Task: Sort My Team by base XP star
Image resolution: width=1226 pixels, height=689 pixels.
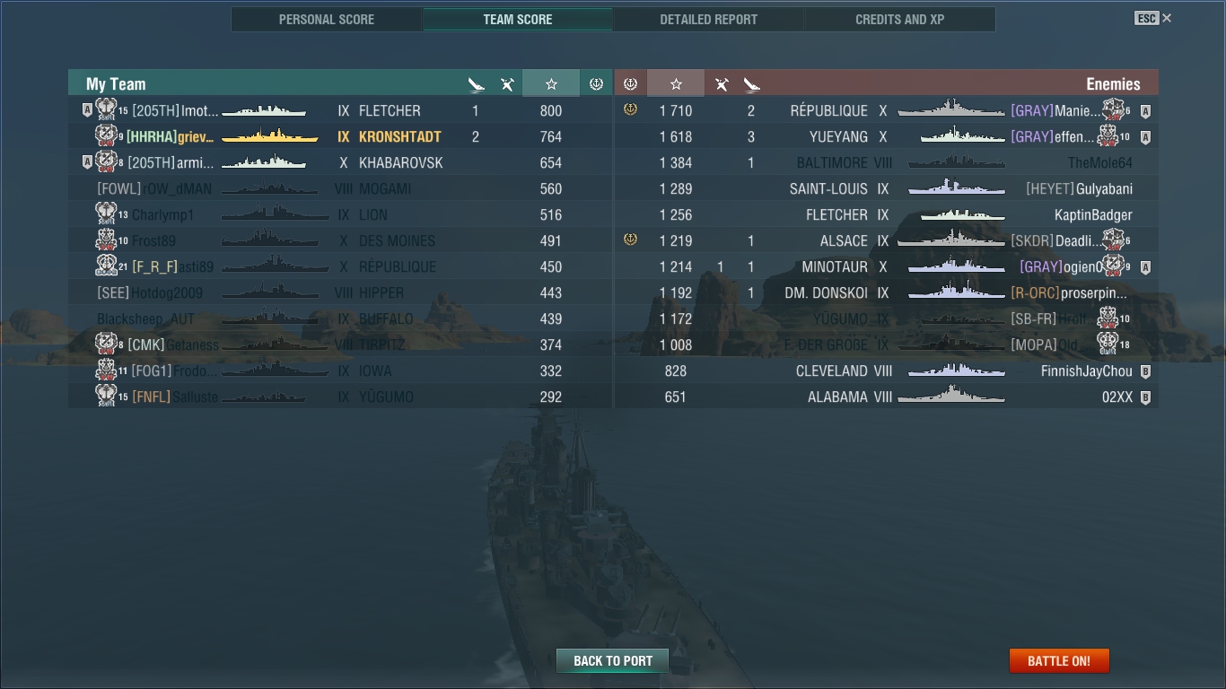Action: (x=551, y=83)
